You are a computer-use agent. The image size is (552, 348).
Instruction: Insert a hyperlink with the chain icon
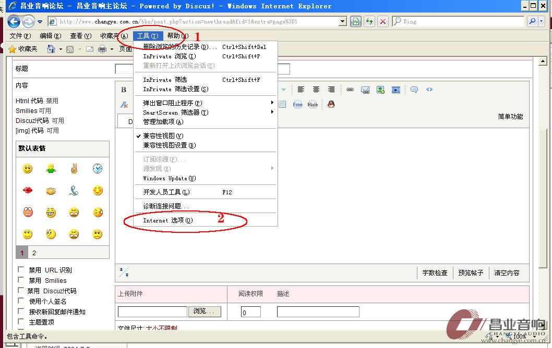pyautogui.click(x=350, y=90)
